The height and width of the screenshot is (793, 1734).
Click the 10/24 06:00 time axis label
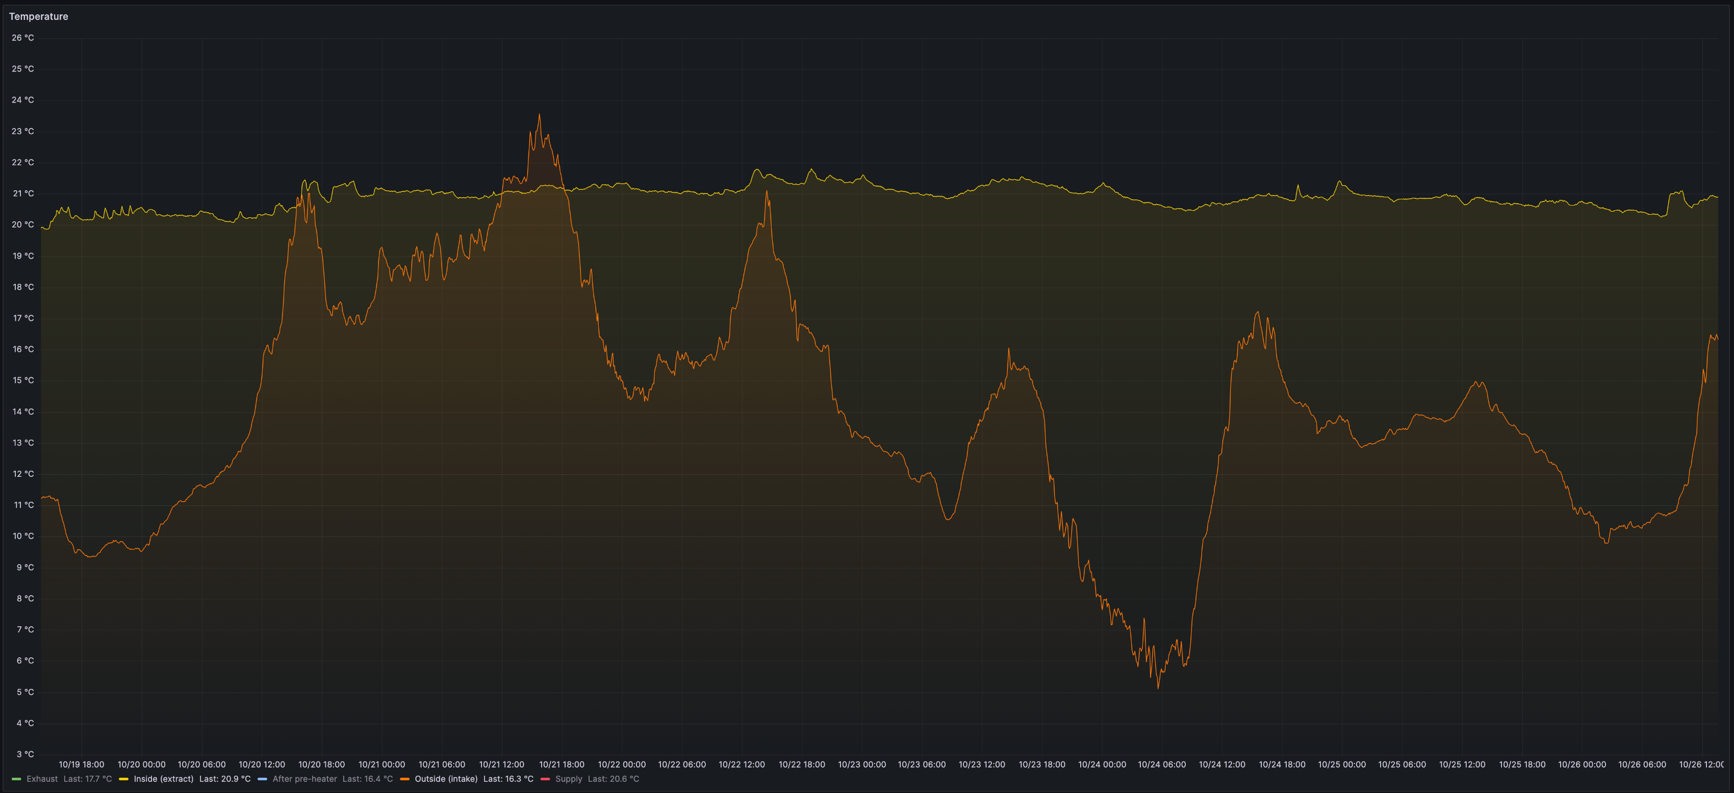pos(1162,765)
